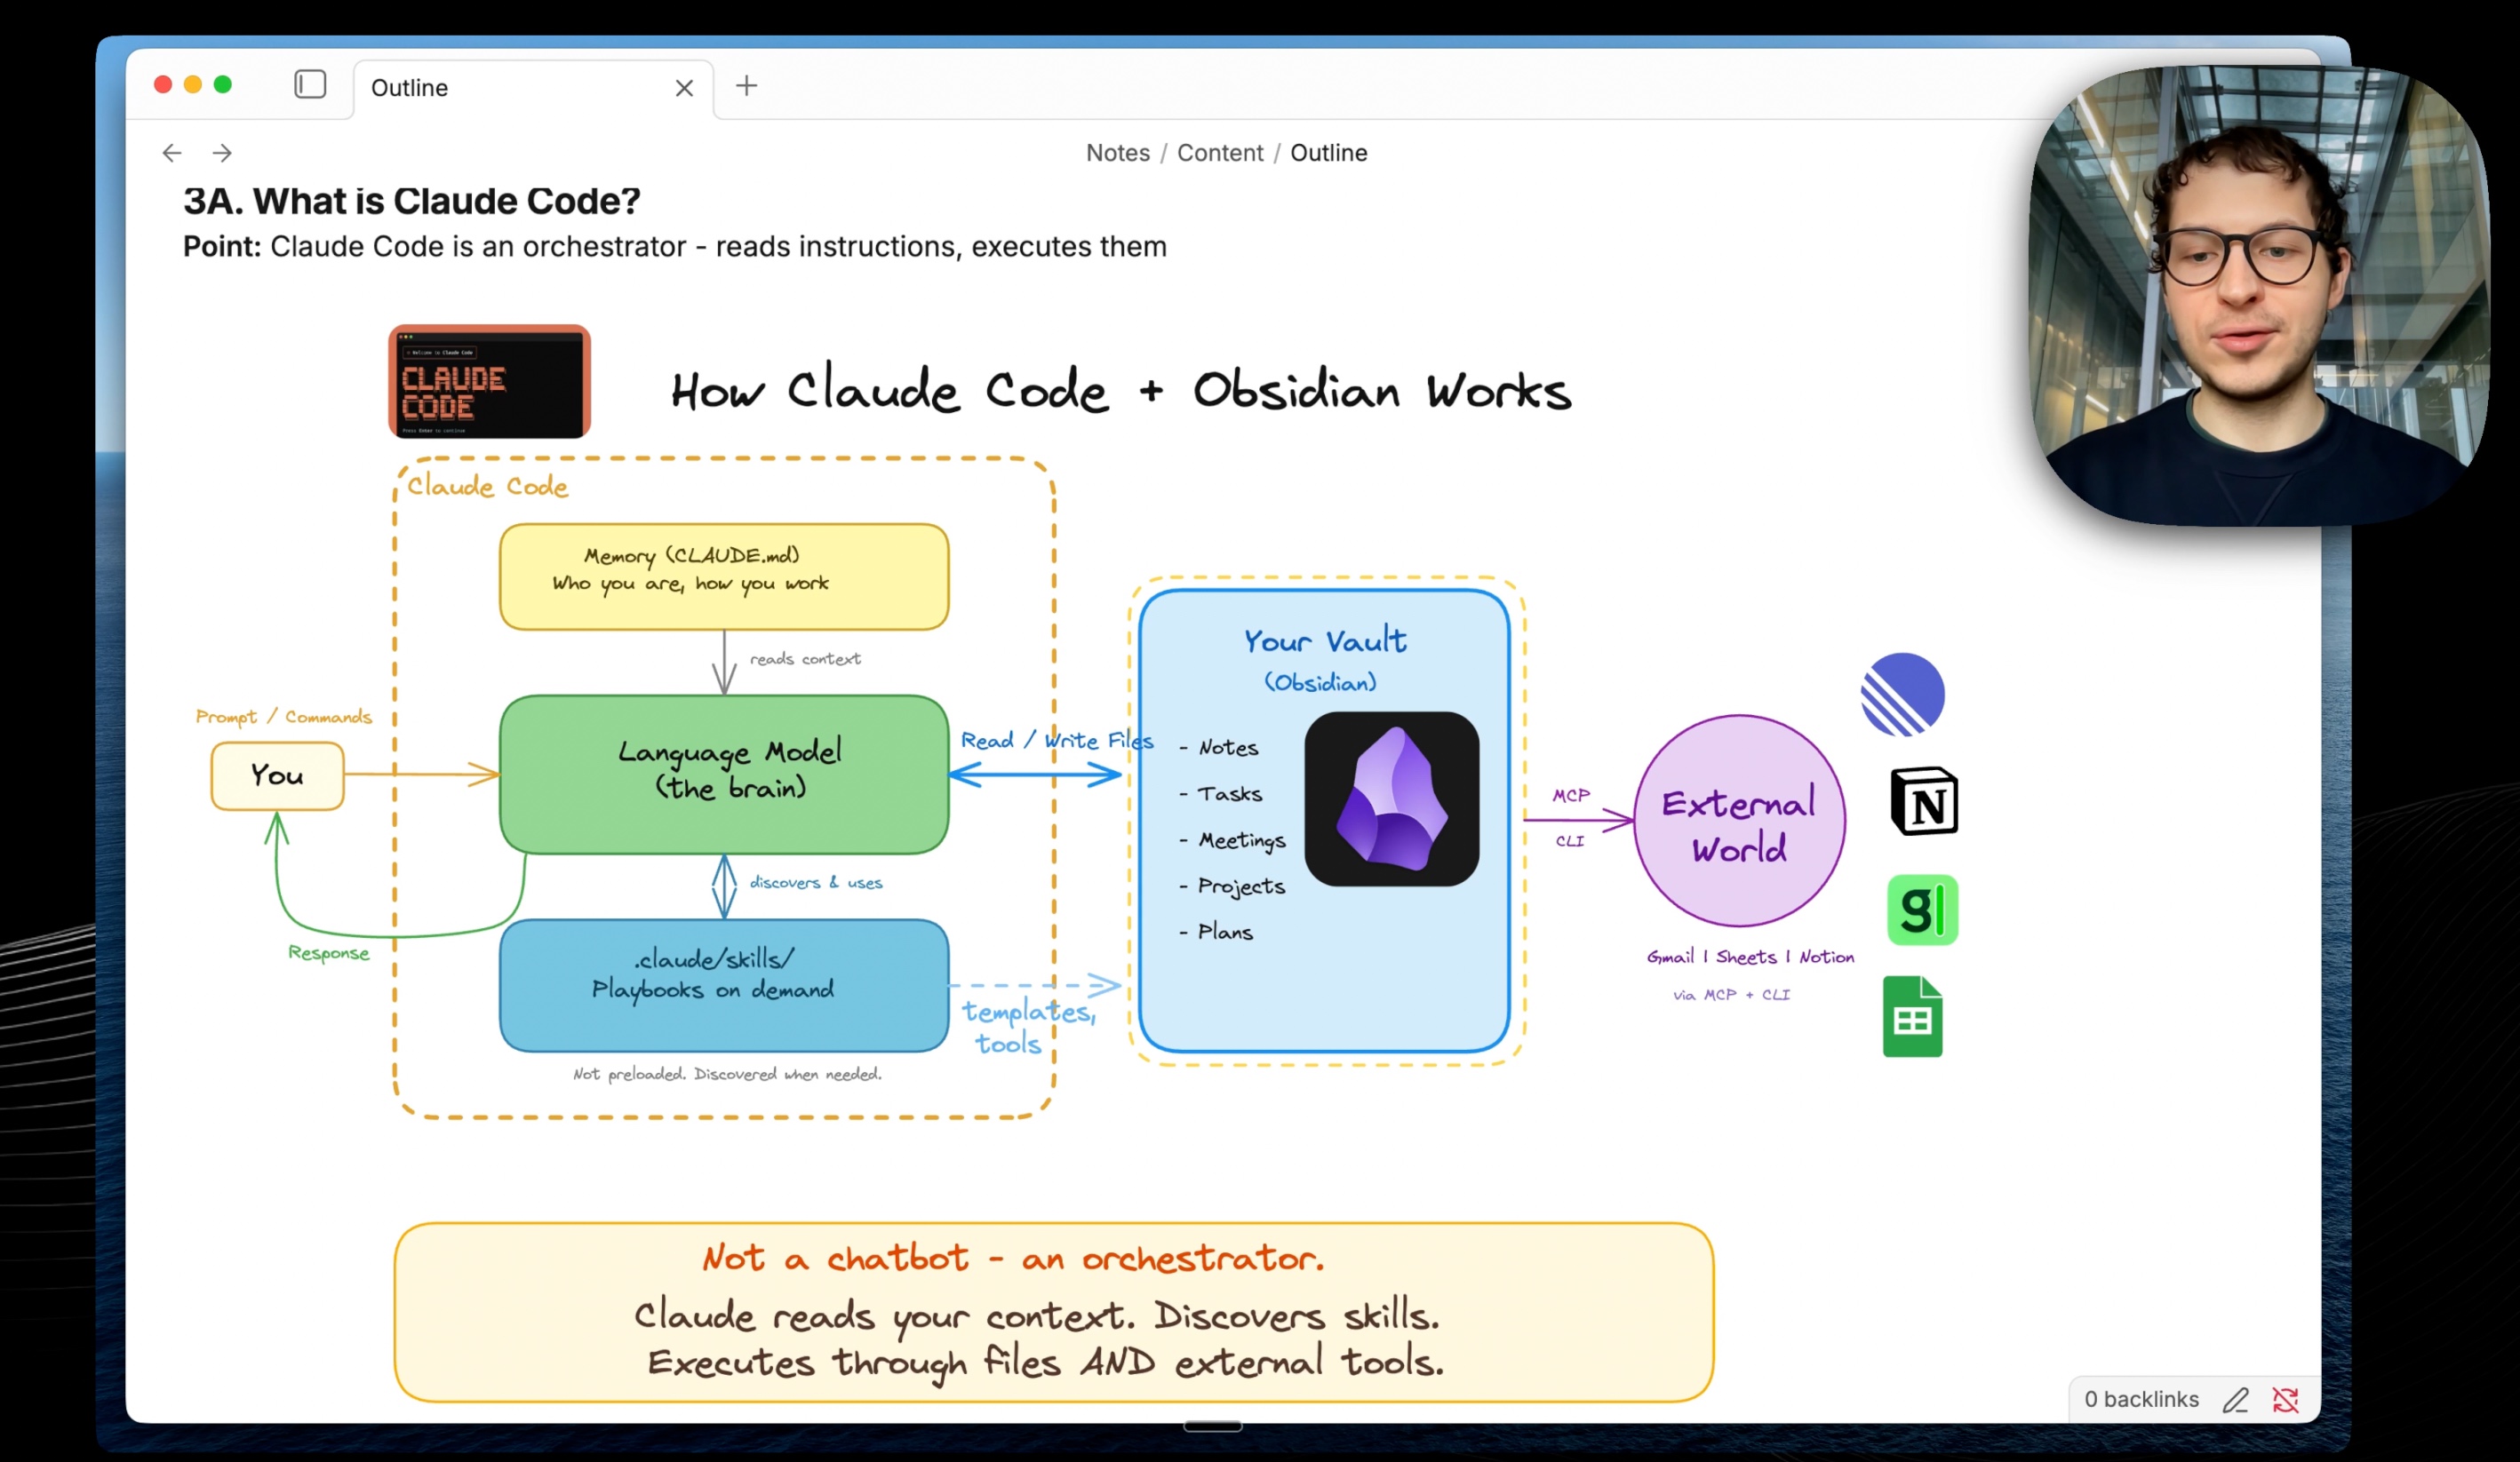The image size is (2520, 1462).
Task: Open the Content breadcrumb item
Action: (x=1219, y=152)
